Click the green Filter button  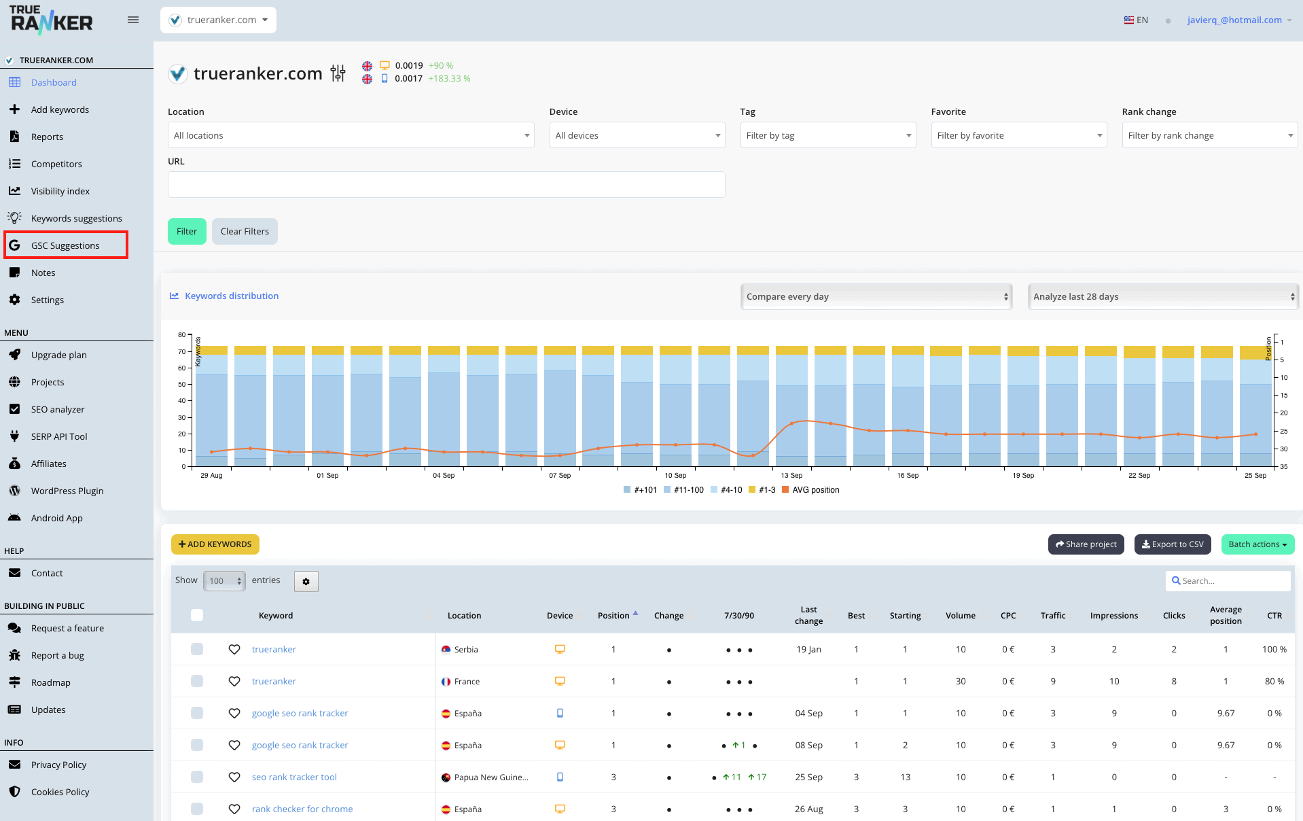pos(187,231)
